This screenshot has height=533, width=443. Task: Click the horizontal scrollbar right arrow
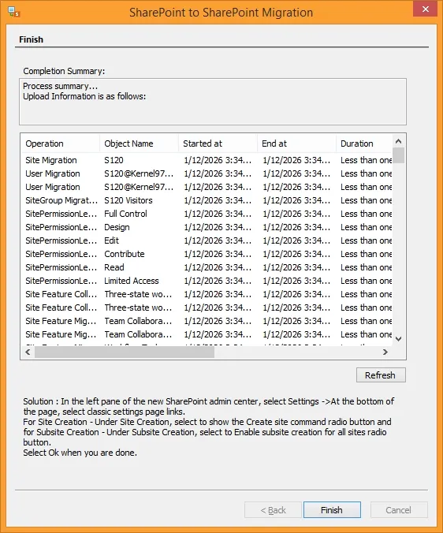coord(385,352)
